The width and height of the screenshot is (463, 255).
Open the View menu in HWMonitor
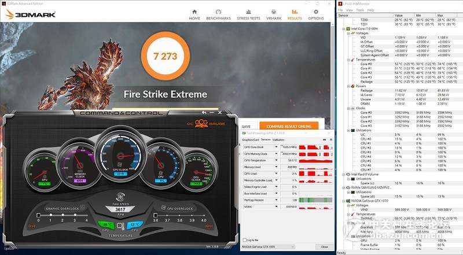[x=350, y=10]
